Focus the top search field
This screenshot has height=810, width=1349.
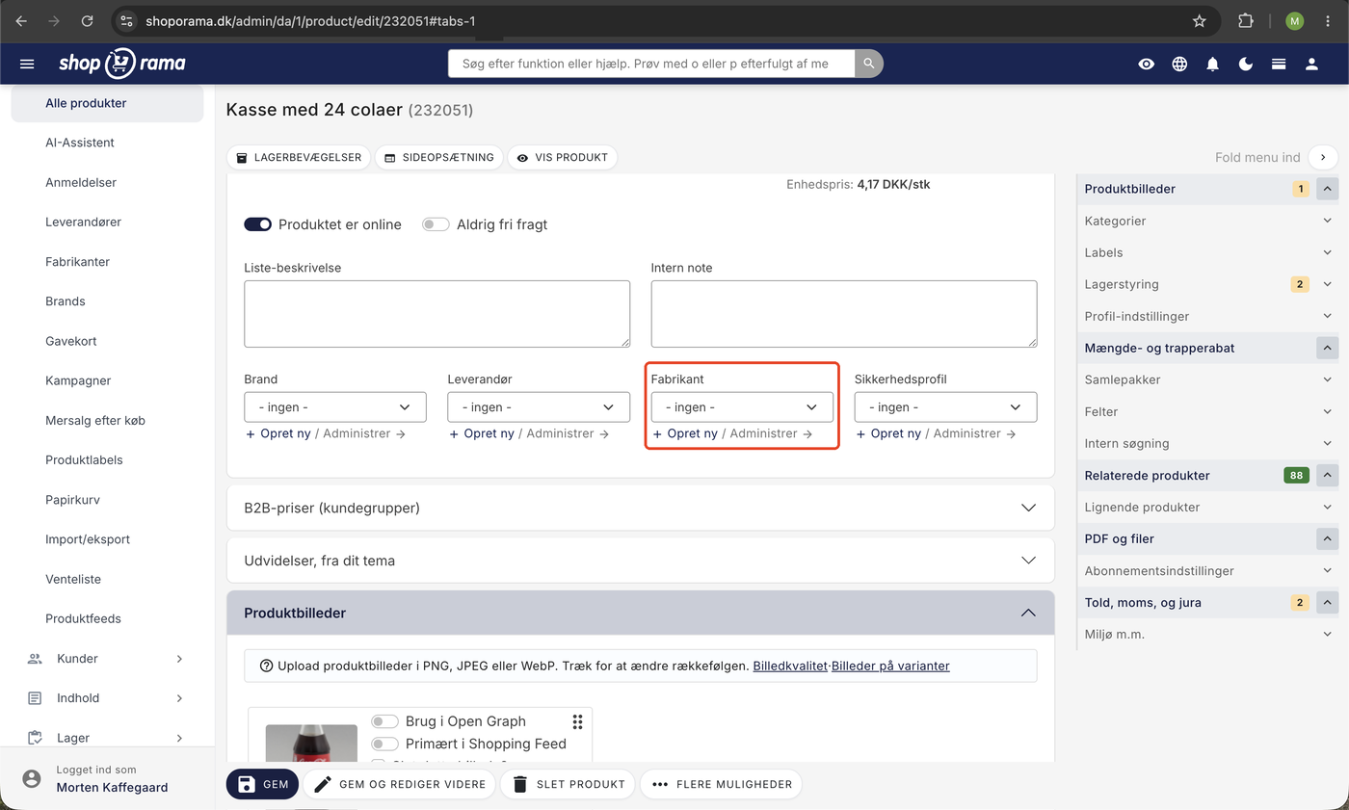(651, 64)
